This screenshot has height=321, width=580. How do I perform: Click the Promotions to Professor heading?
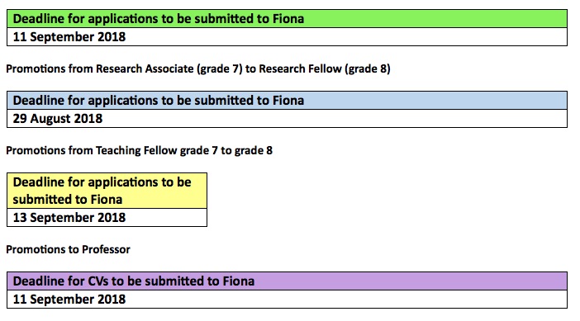(68, 249)
